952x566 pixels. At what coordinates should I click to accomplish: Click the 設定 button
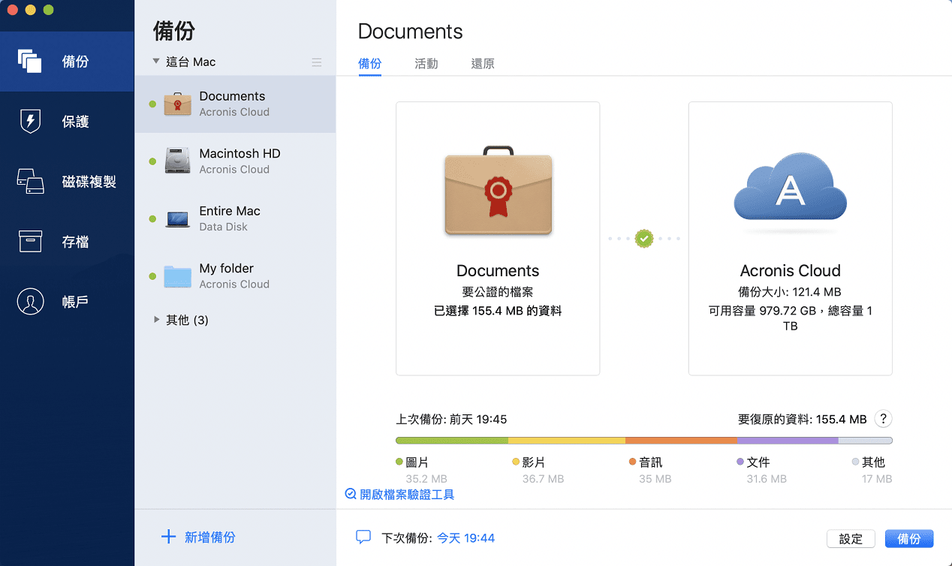(x=851, y=538)
